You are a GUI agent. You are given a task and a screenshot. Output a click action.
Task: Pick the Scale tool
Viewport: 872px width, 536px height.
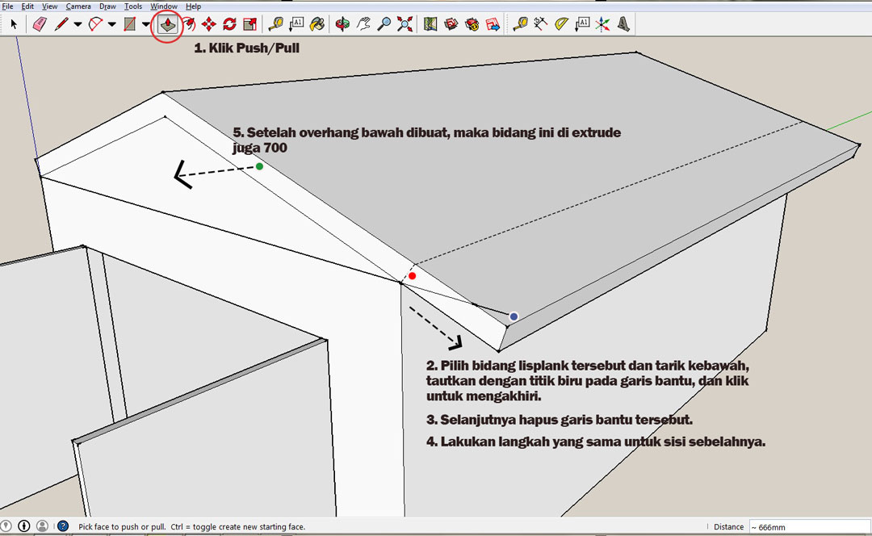pyautogui.click(x=250, y=24)
